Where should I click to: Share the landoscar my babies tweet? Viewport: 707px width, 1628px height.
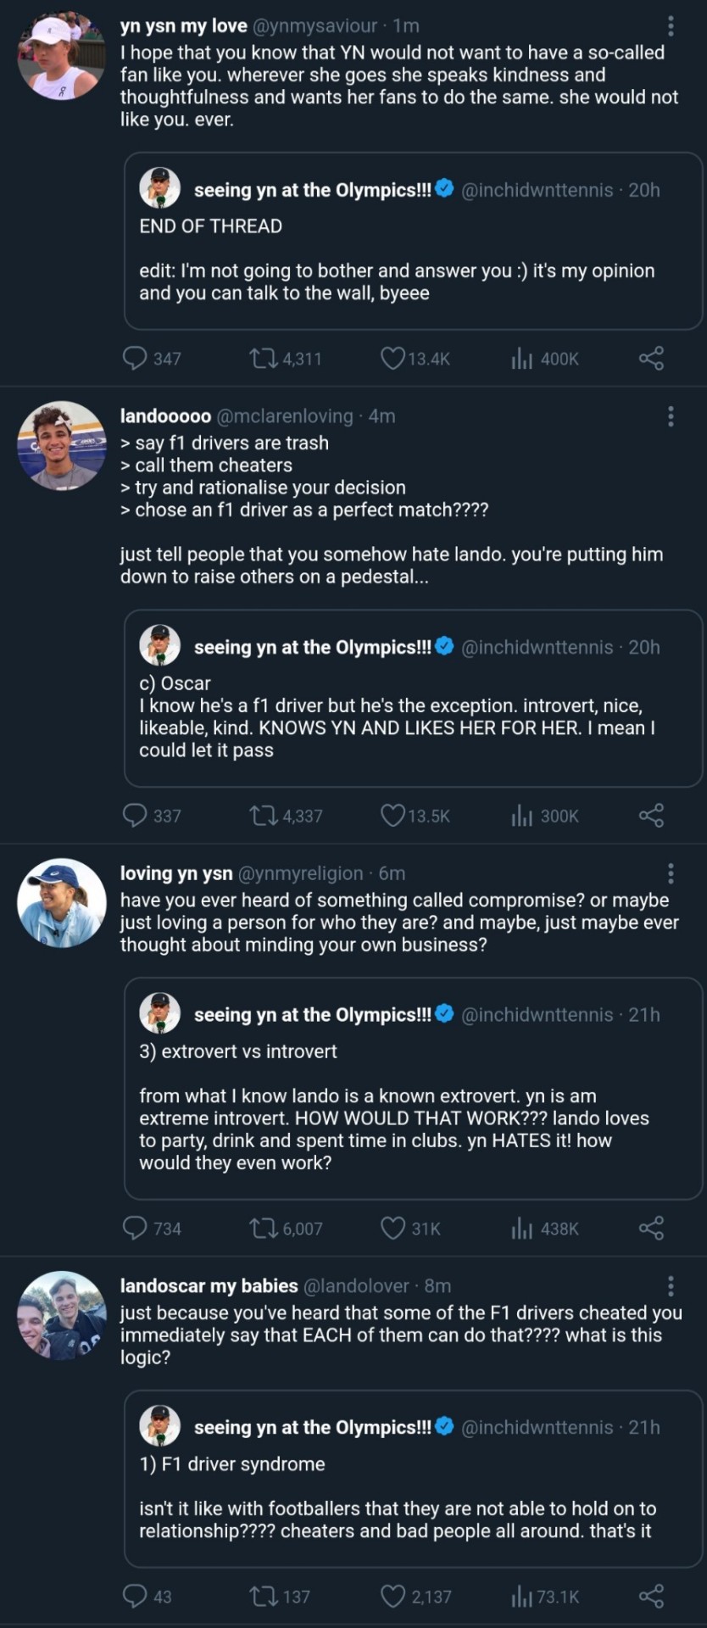click(x=651, y=1597)
